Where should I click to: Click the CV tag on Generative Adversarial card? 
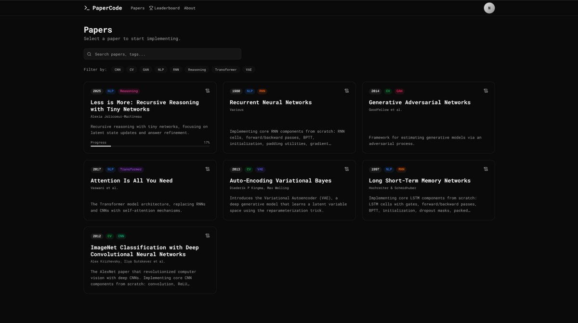click(388, 91)
